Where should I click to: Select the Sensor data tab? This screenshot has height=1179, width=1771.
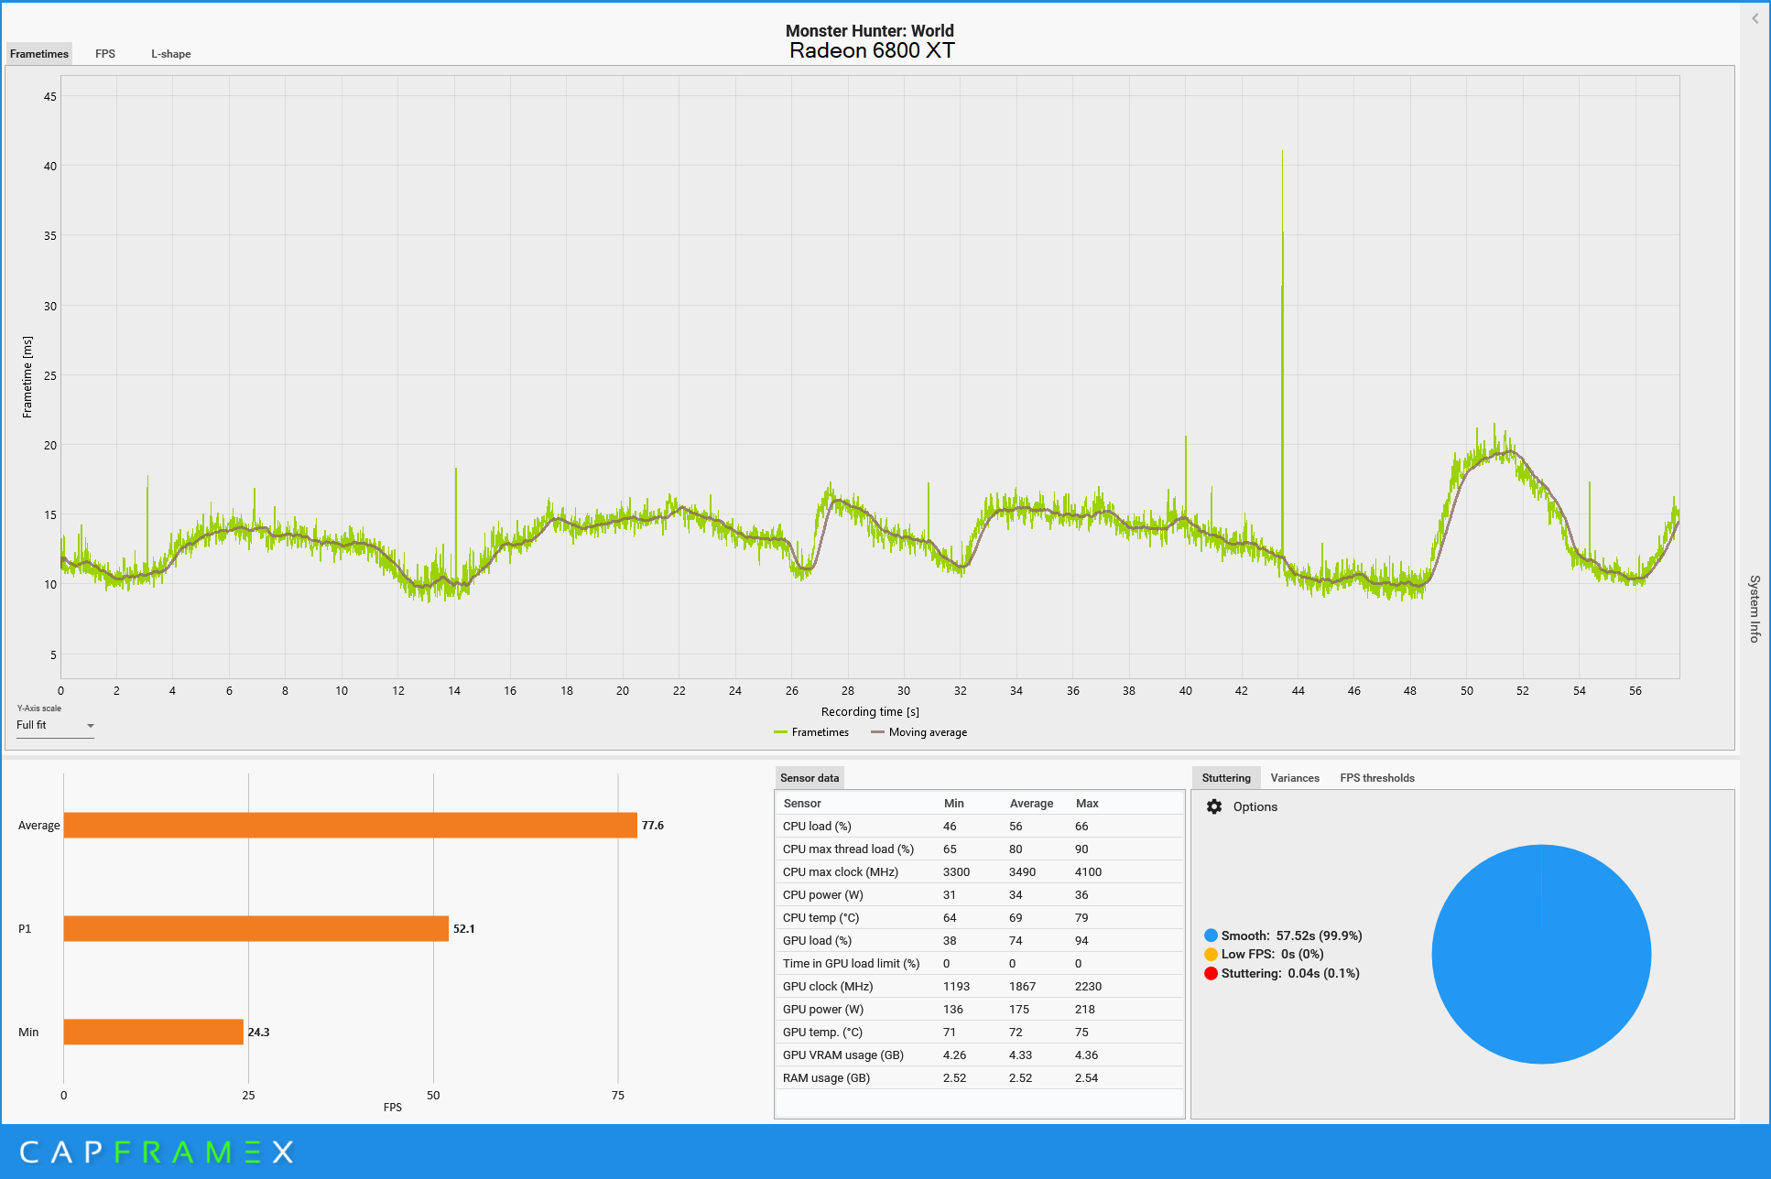pyautogui.click(x=809, y=778)
